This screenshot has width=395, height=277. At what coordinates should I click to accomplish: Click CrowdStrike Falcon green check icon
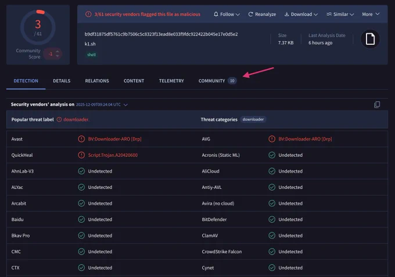[x=272, y=252]
